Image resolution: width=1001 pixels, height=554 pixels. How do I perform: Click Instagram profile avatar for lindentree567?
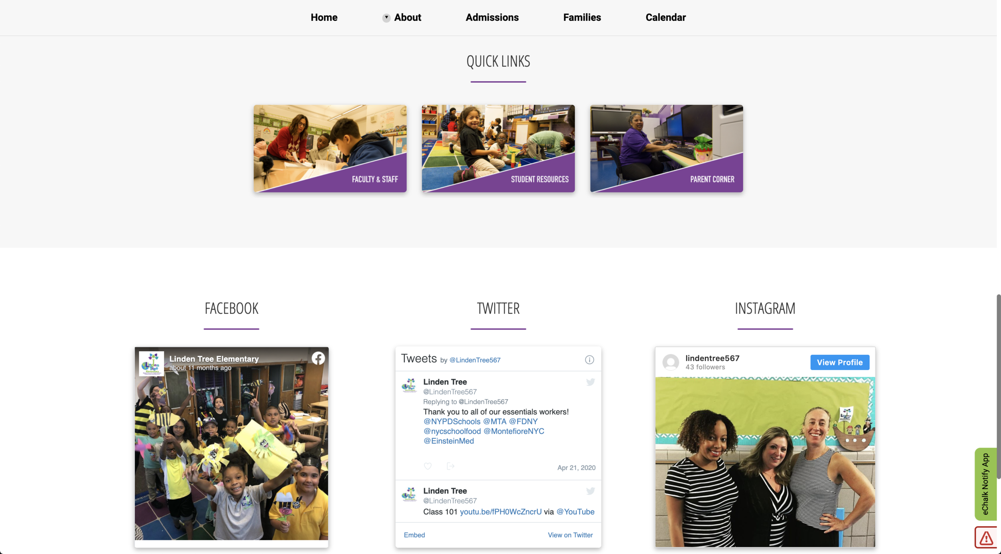click(671, 362)
